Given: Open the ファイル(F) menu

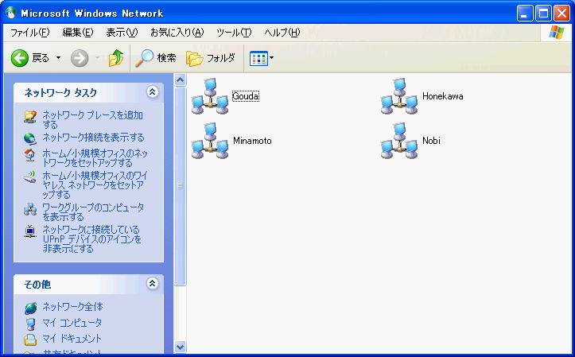Looking at the screenshot, I should point(29,33).
